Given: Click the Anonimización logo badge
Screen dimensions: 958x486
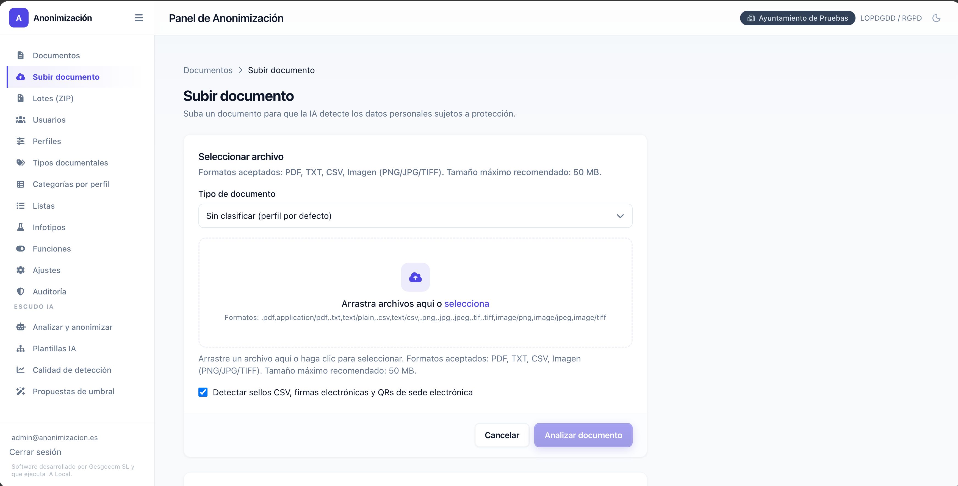Looking at the screenshot, I should pyautogui.click(x=19, y=18).
